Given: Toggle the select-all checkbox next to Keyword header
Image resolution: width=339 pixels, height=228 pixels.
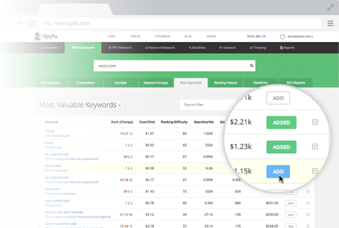Looking at the screenshot, I should pos(39,122).
